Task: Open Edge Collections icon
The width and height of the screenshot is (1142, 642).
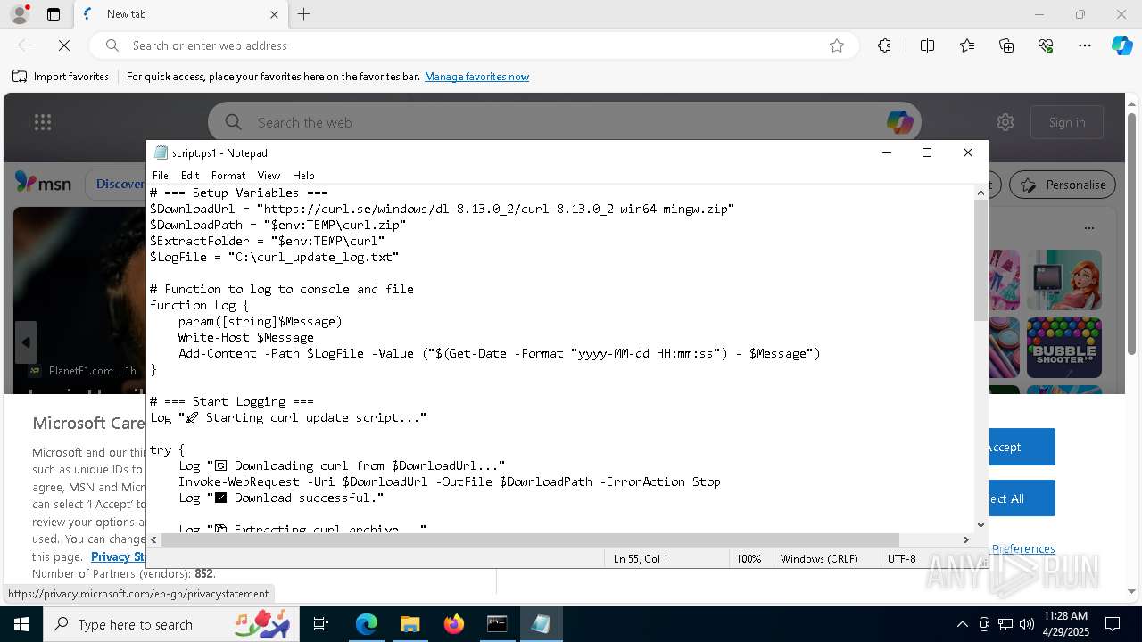Action: (x=1006, y=45)
